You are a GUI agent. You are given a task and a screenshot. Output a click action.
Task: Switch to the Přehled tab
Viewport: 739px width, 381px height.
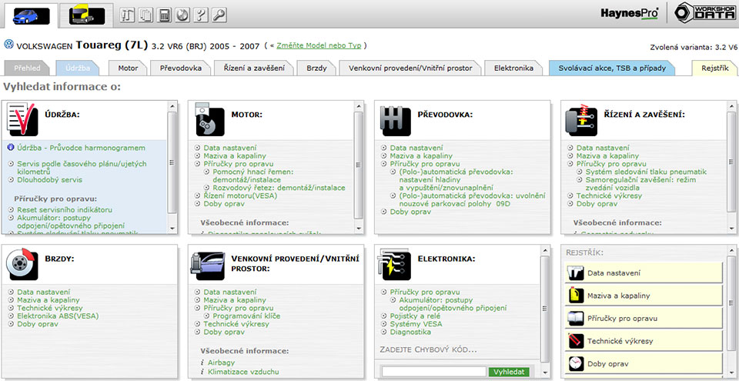coord(26,68)
